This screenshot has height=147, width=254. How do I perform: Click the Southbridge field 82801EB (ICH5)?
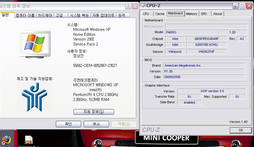coord(207,45)
